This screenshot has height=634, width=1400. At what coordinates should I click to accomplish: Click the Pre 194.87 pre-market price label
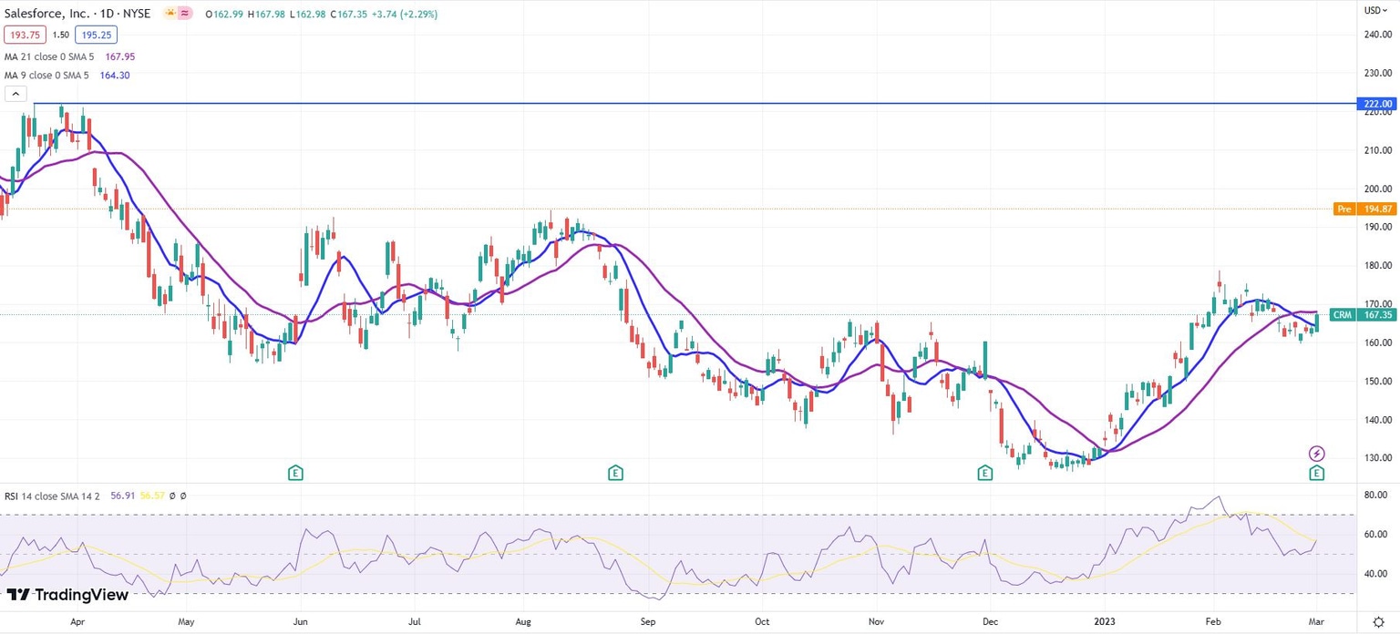point(1364,209)
